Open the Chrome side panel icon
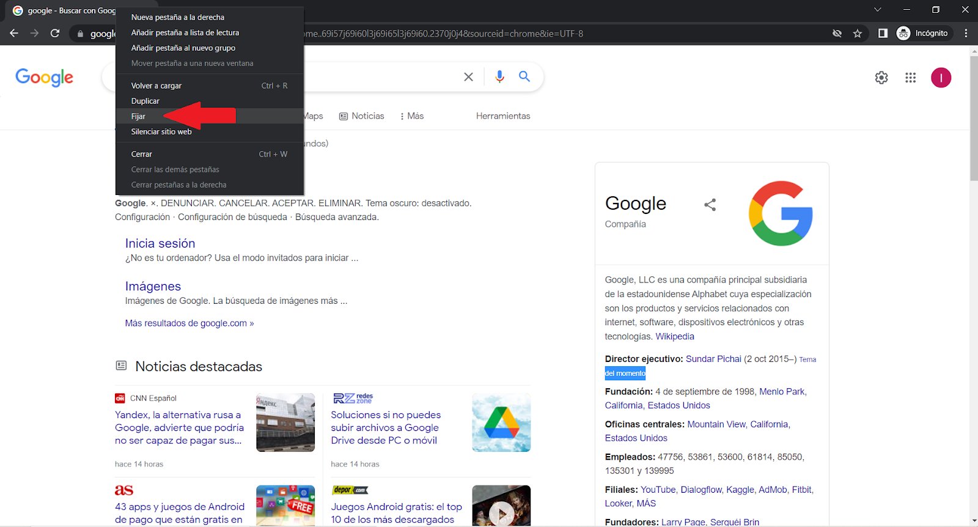The height and width of the screenshot is (527, 978). 883,33
